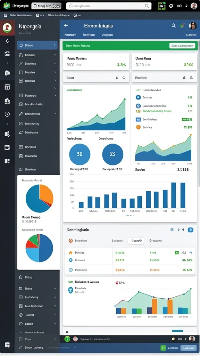Open search via blue header magnifier icon

(x=174, y=26)
